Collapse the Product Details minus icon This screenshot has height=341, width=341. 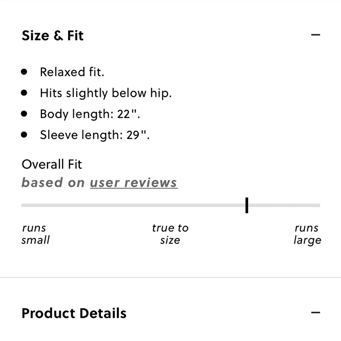pos(315,313)
